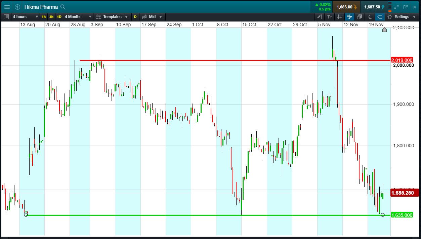Open the hamburger menu icon
The image size is (421, 239).
(x=7, y=7)
